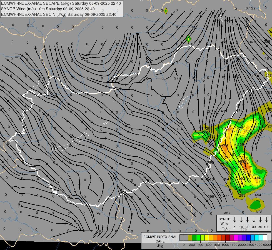Click the map value 298
Image resolution: width=272 pixels, height=250 pixels.
click(242, 195)
